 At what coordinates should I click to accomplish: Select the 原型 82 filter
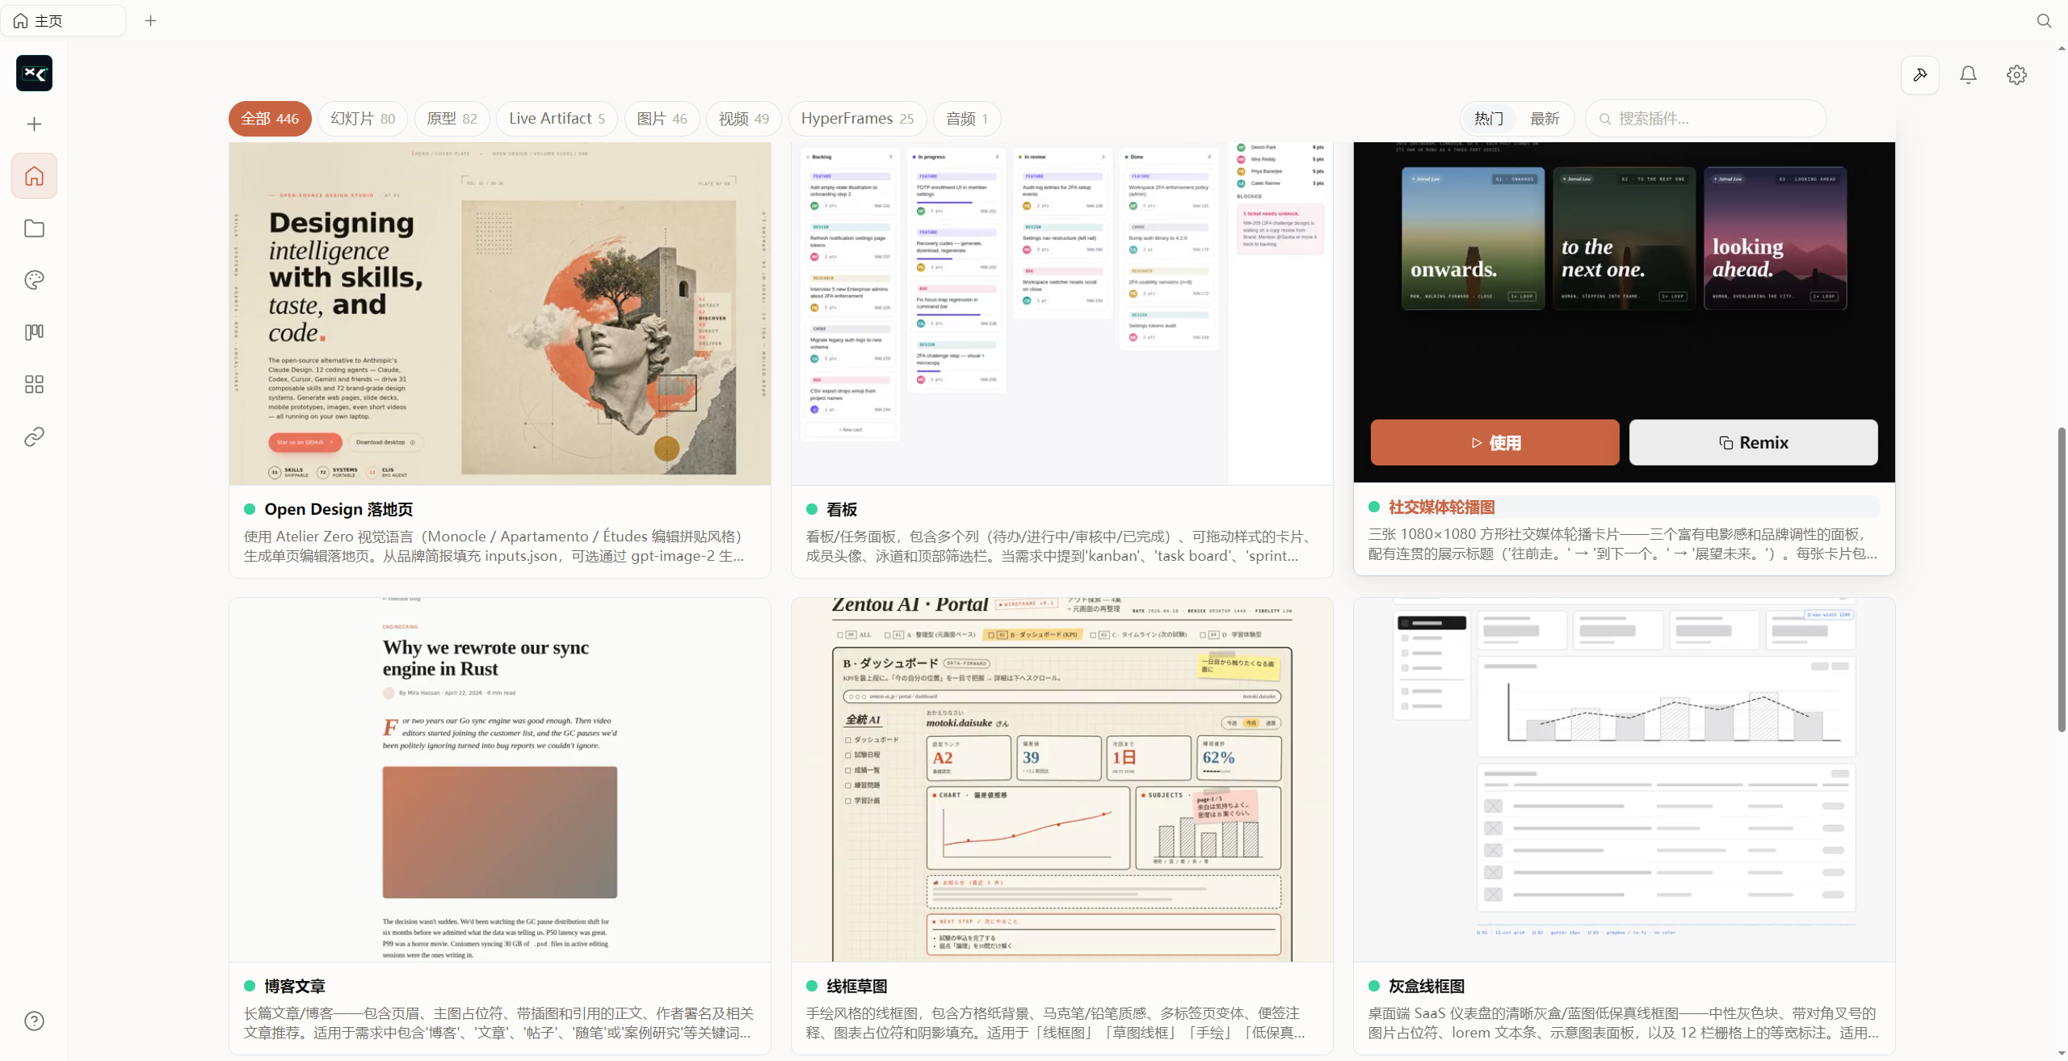click(x=452, y=119)
